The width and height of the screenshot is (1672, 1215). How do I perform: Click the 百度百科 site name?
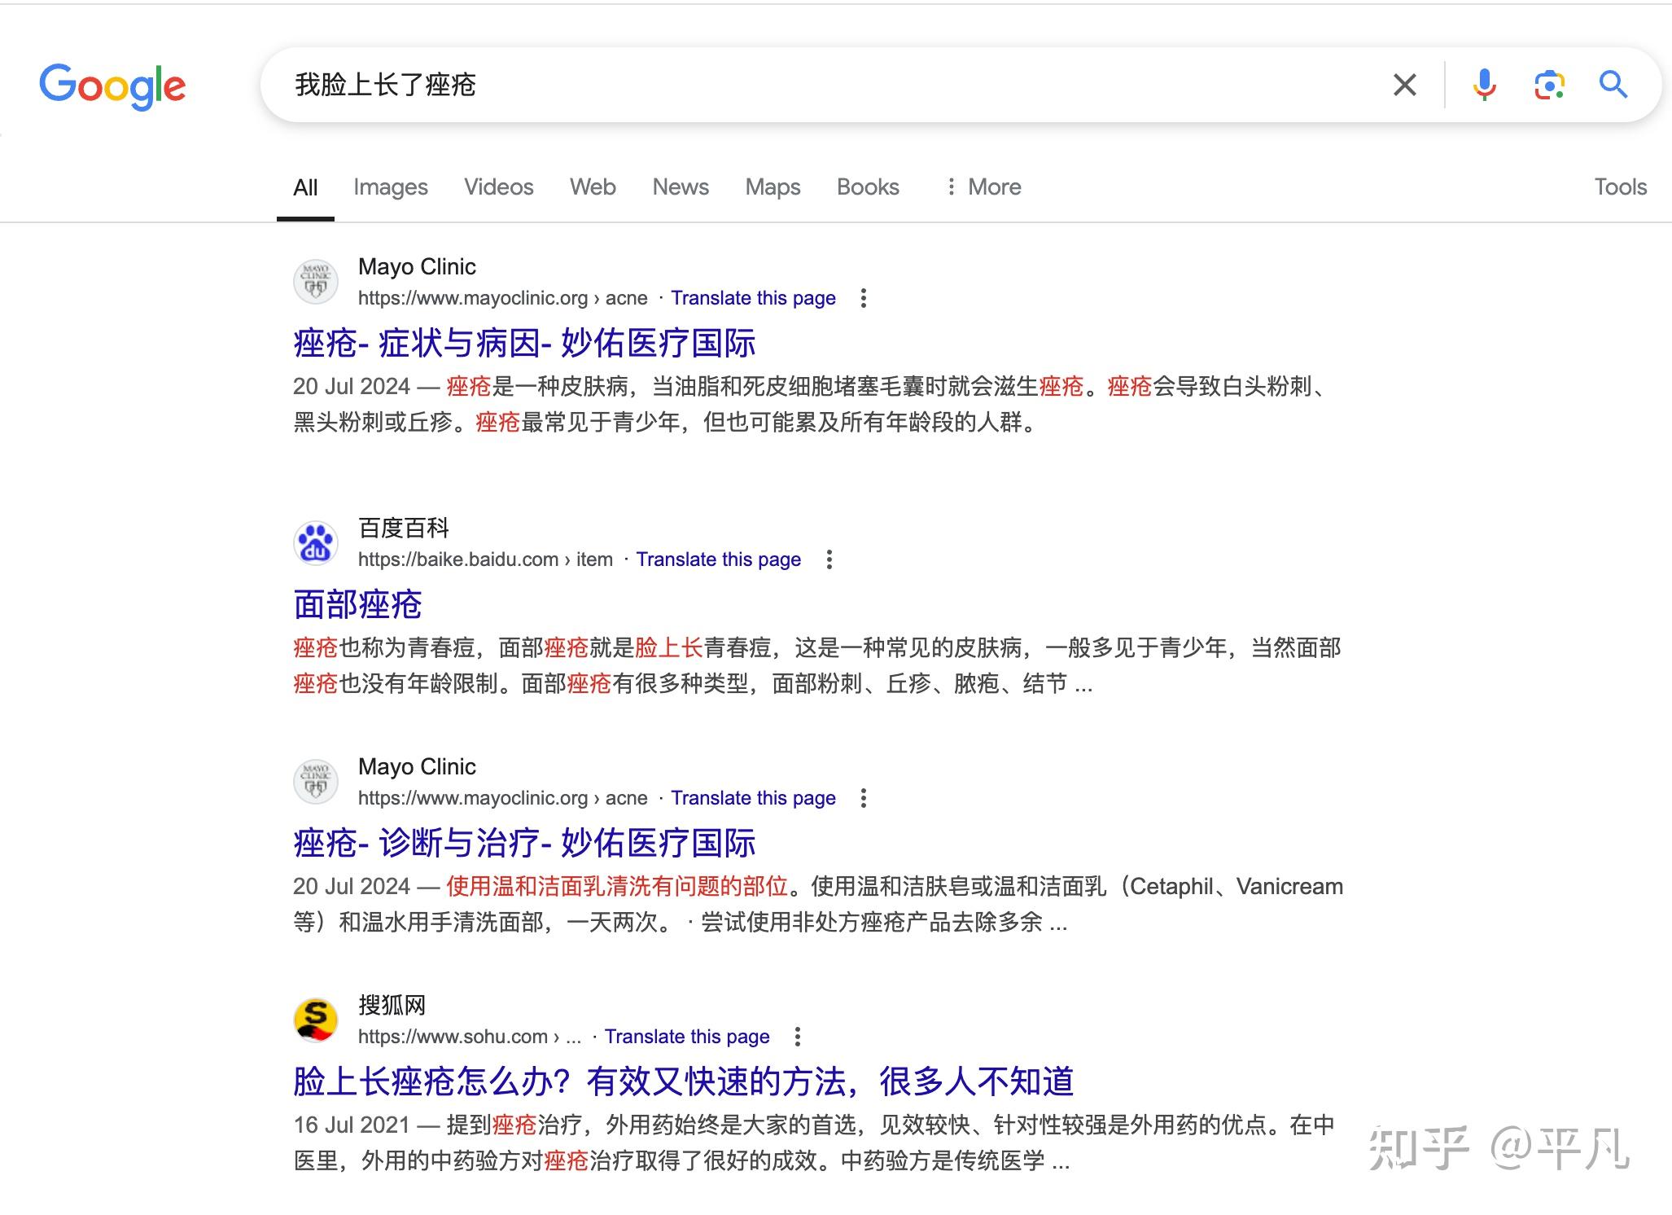[x=404, y=529]
